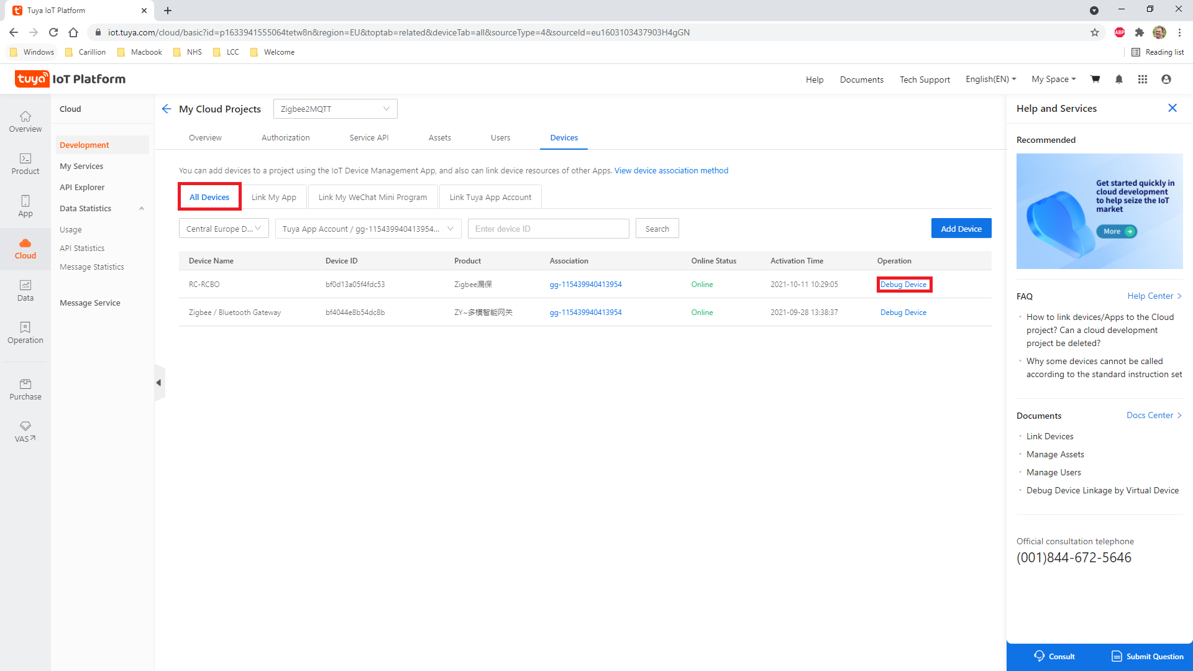
Task: Click the Add Device button
Action: pyautogui.click(x=961, y=229)
